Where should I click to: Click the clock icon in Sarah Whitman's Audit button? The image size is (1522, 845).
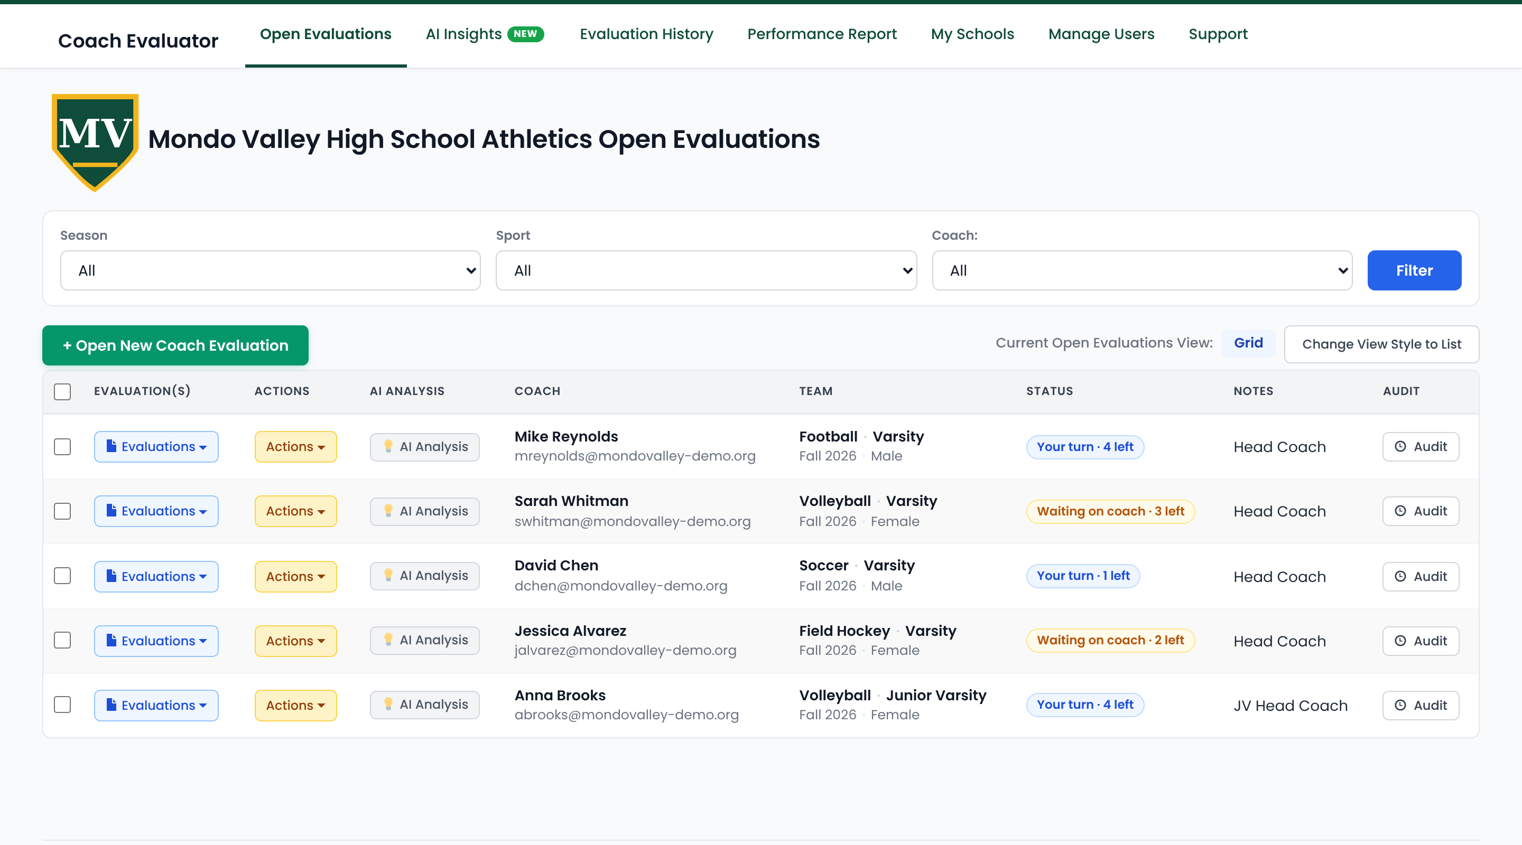1400,511
